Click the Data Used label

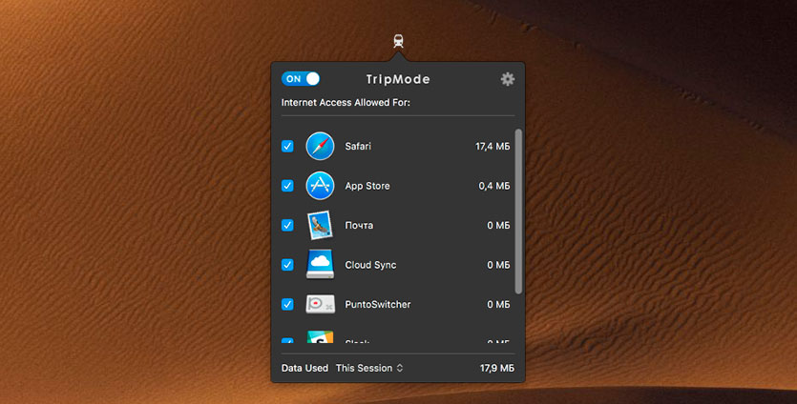(305, 368)
